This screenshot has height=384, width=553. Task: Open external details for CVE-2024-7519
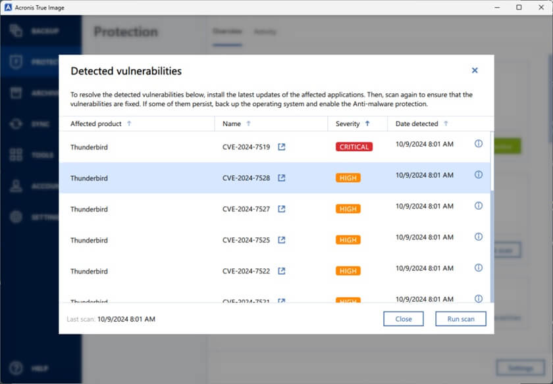pos(282,147)
